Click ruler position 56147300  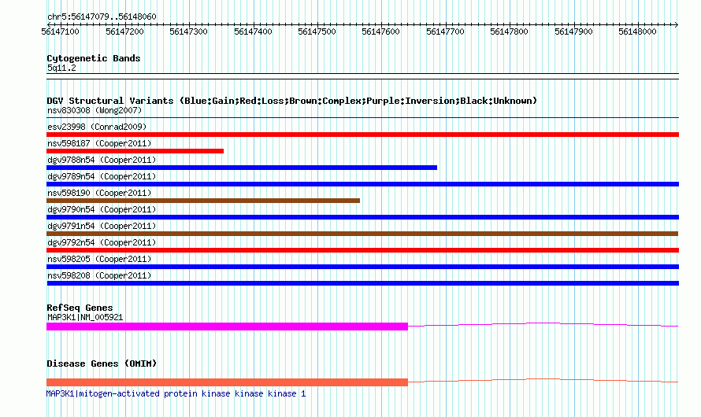coord(189,31)
